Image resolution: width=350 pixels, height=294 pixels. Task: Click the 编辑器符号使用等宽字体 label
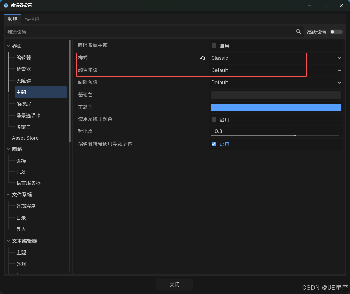click(105, 144)
